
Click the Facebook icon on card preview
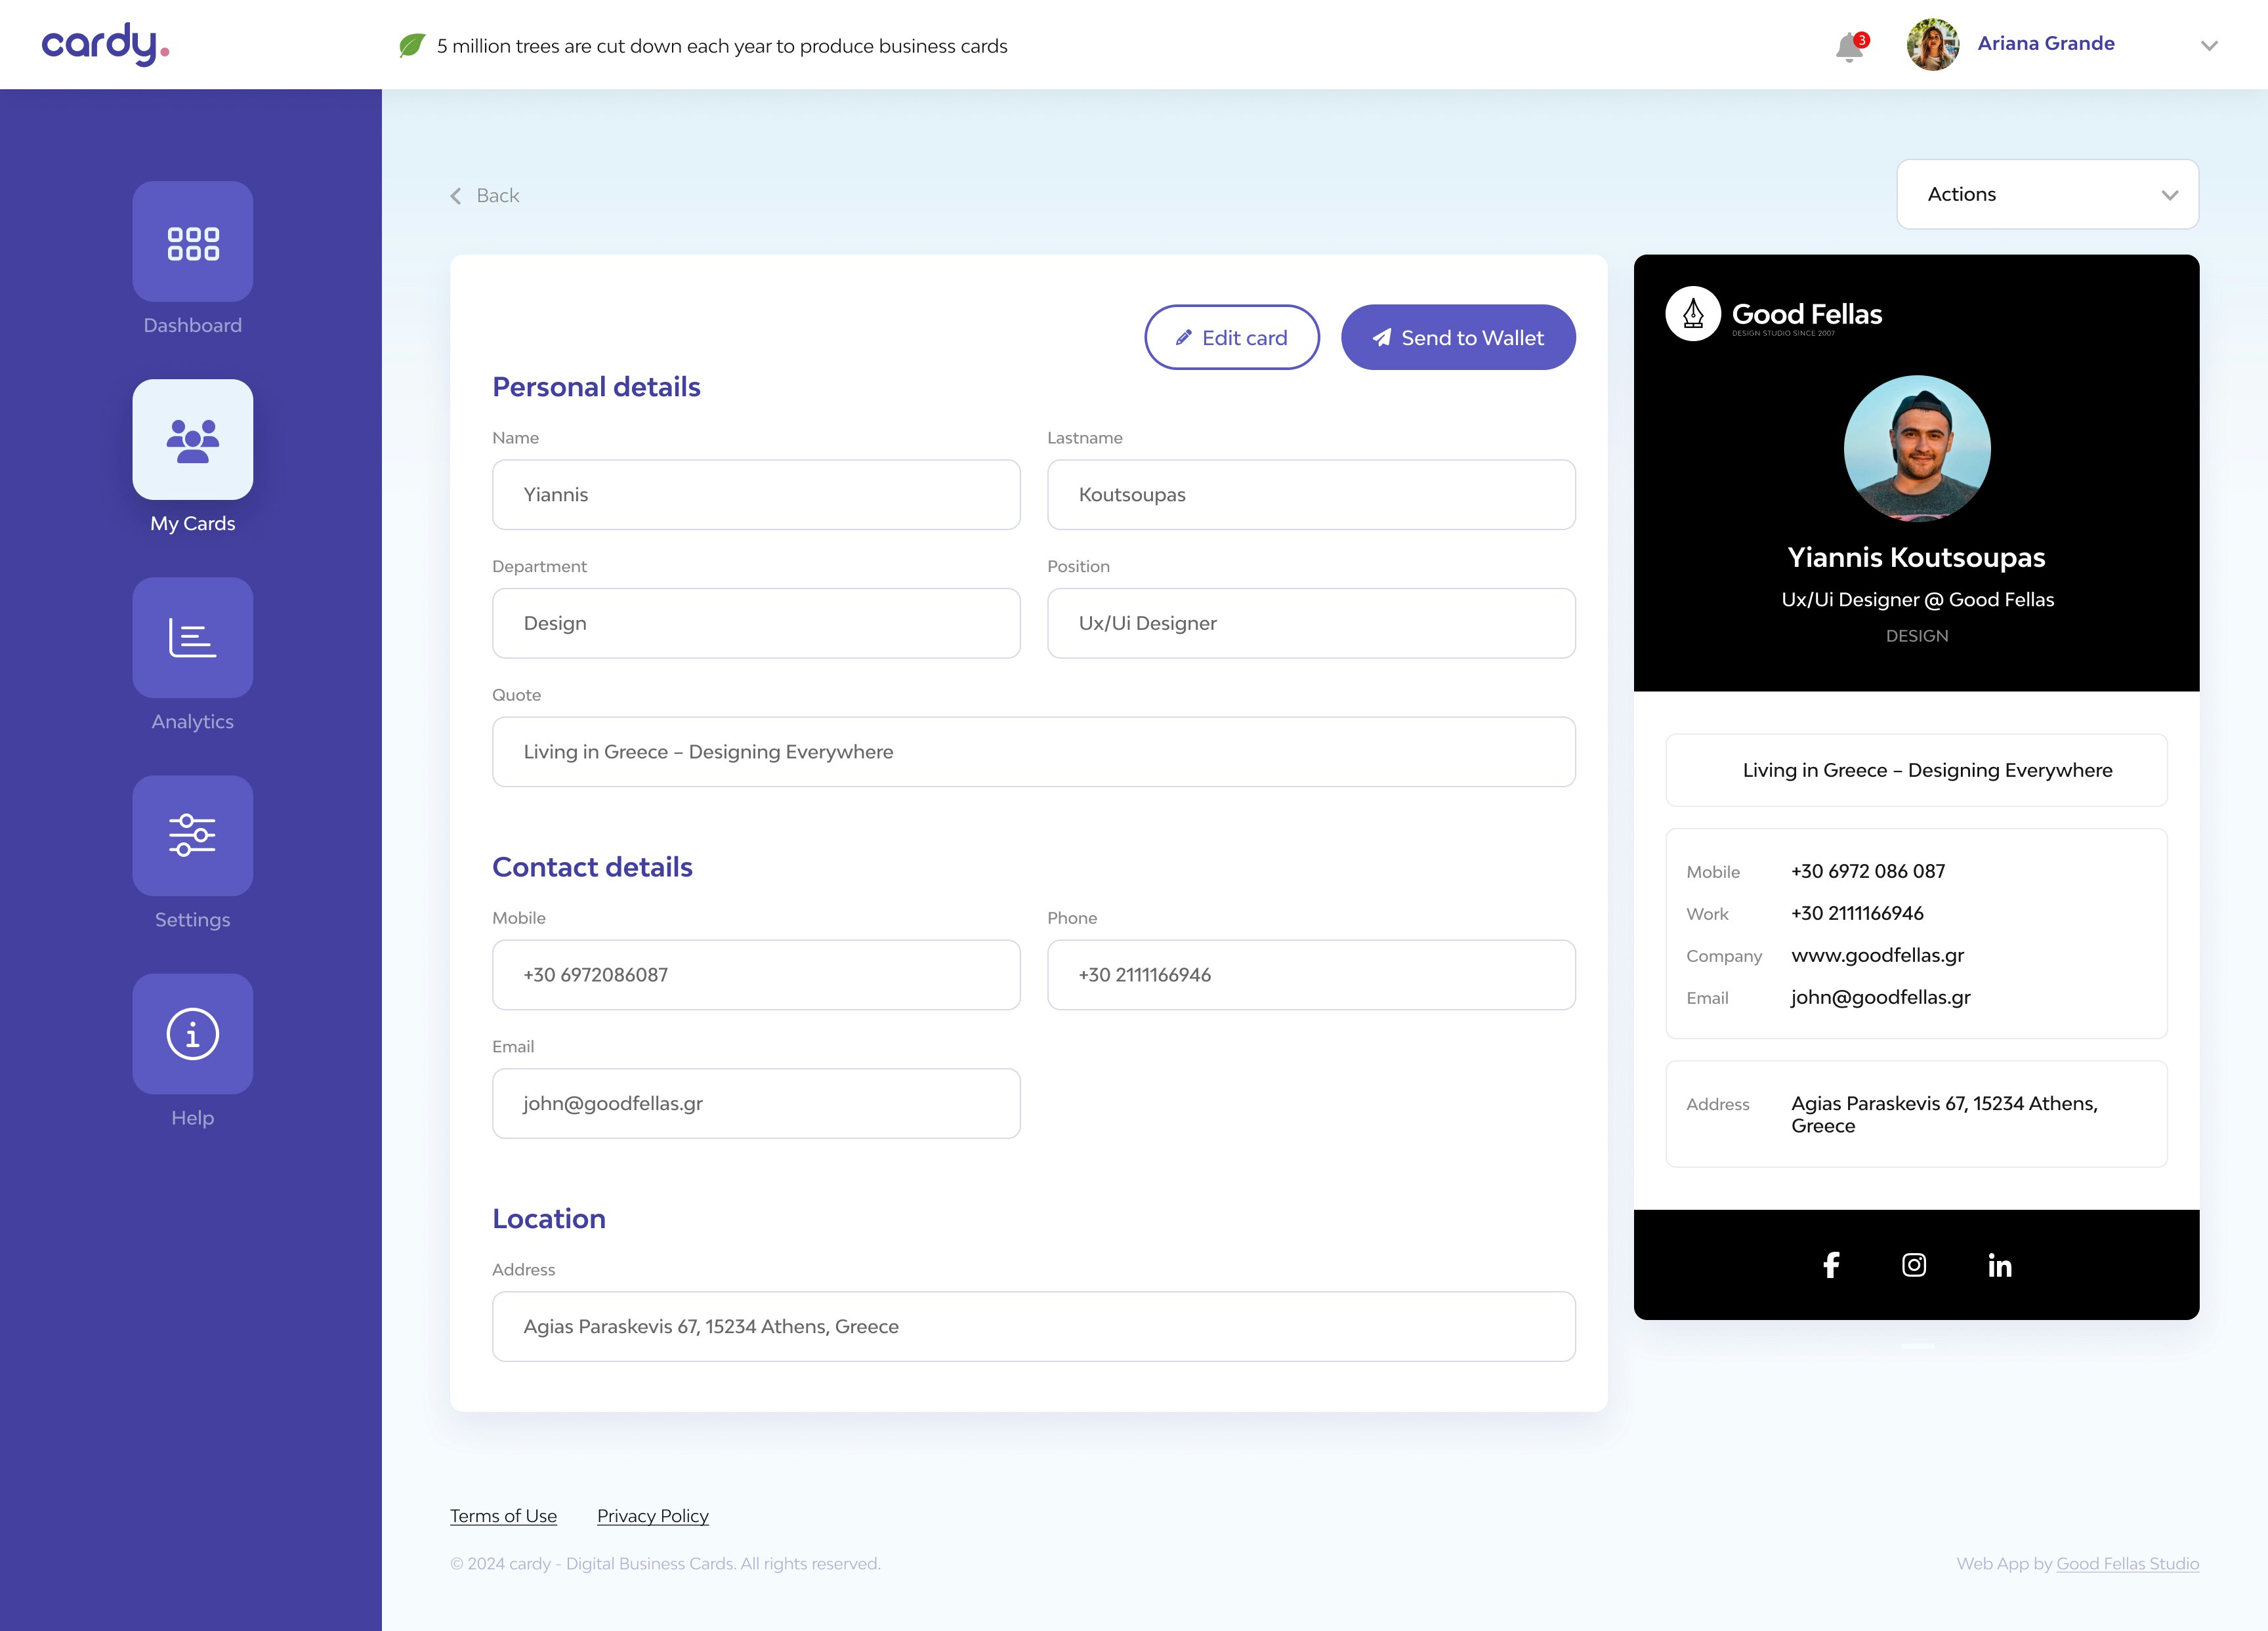(x=1831, y=1265)
